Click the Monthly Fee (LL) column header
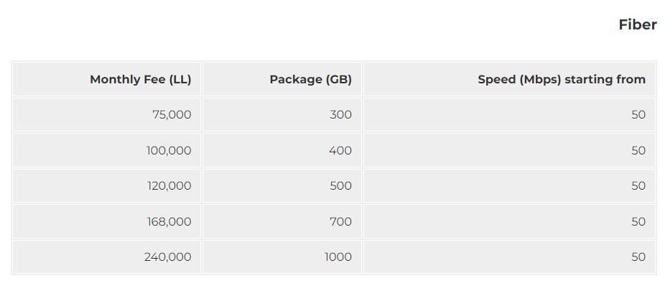This screenshot has width=665, height=291. point(140,80)
